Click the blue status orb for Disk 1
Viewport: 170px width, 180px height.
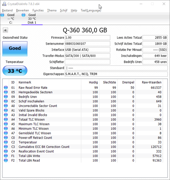coord(23,15)
